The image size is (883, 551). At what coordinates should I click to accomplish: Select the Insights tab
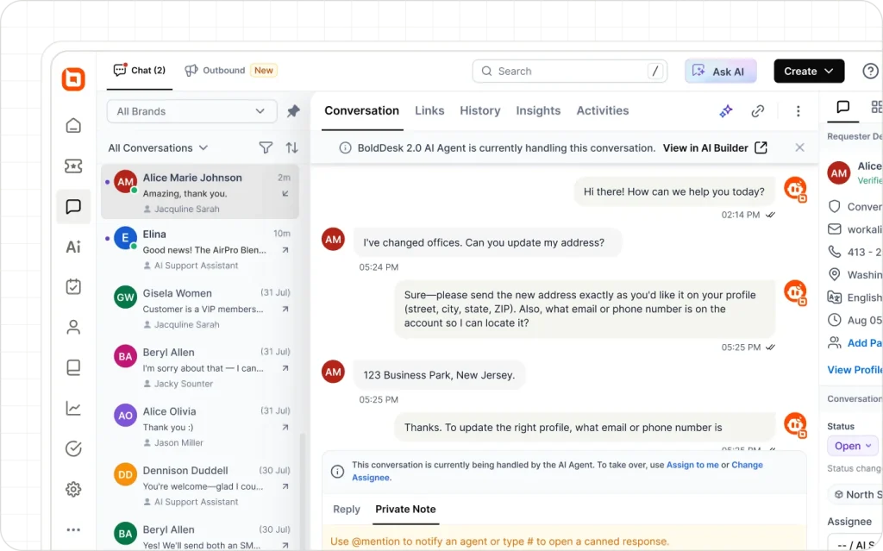coord(538,110)
